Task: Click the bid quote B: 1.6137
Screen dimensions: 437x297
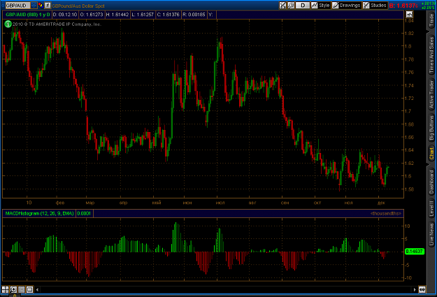Action: 403,6
